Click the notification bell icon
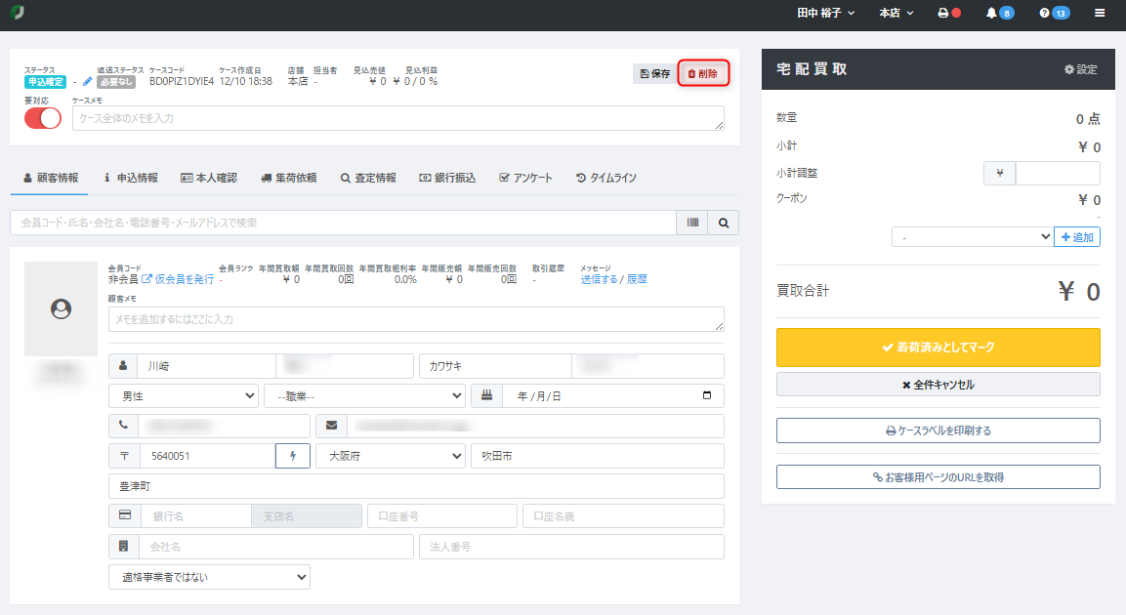1126x615 pixels. click(x=992, y=14)
